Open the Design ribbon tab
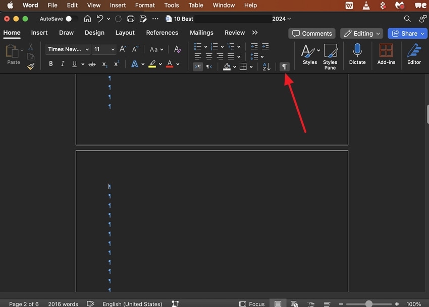The width and height of the screenshot is (429, 307). [94, 33]
